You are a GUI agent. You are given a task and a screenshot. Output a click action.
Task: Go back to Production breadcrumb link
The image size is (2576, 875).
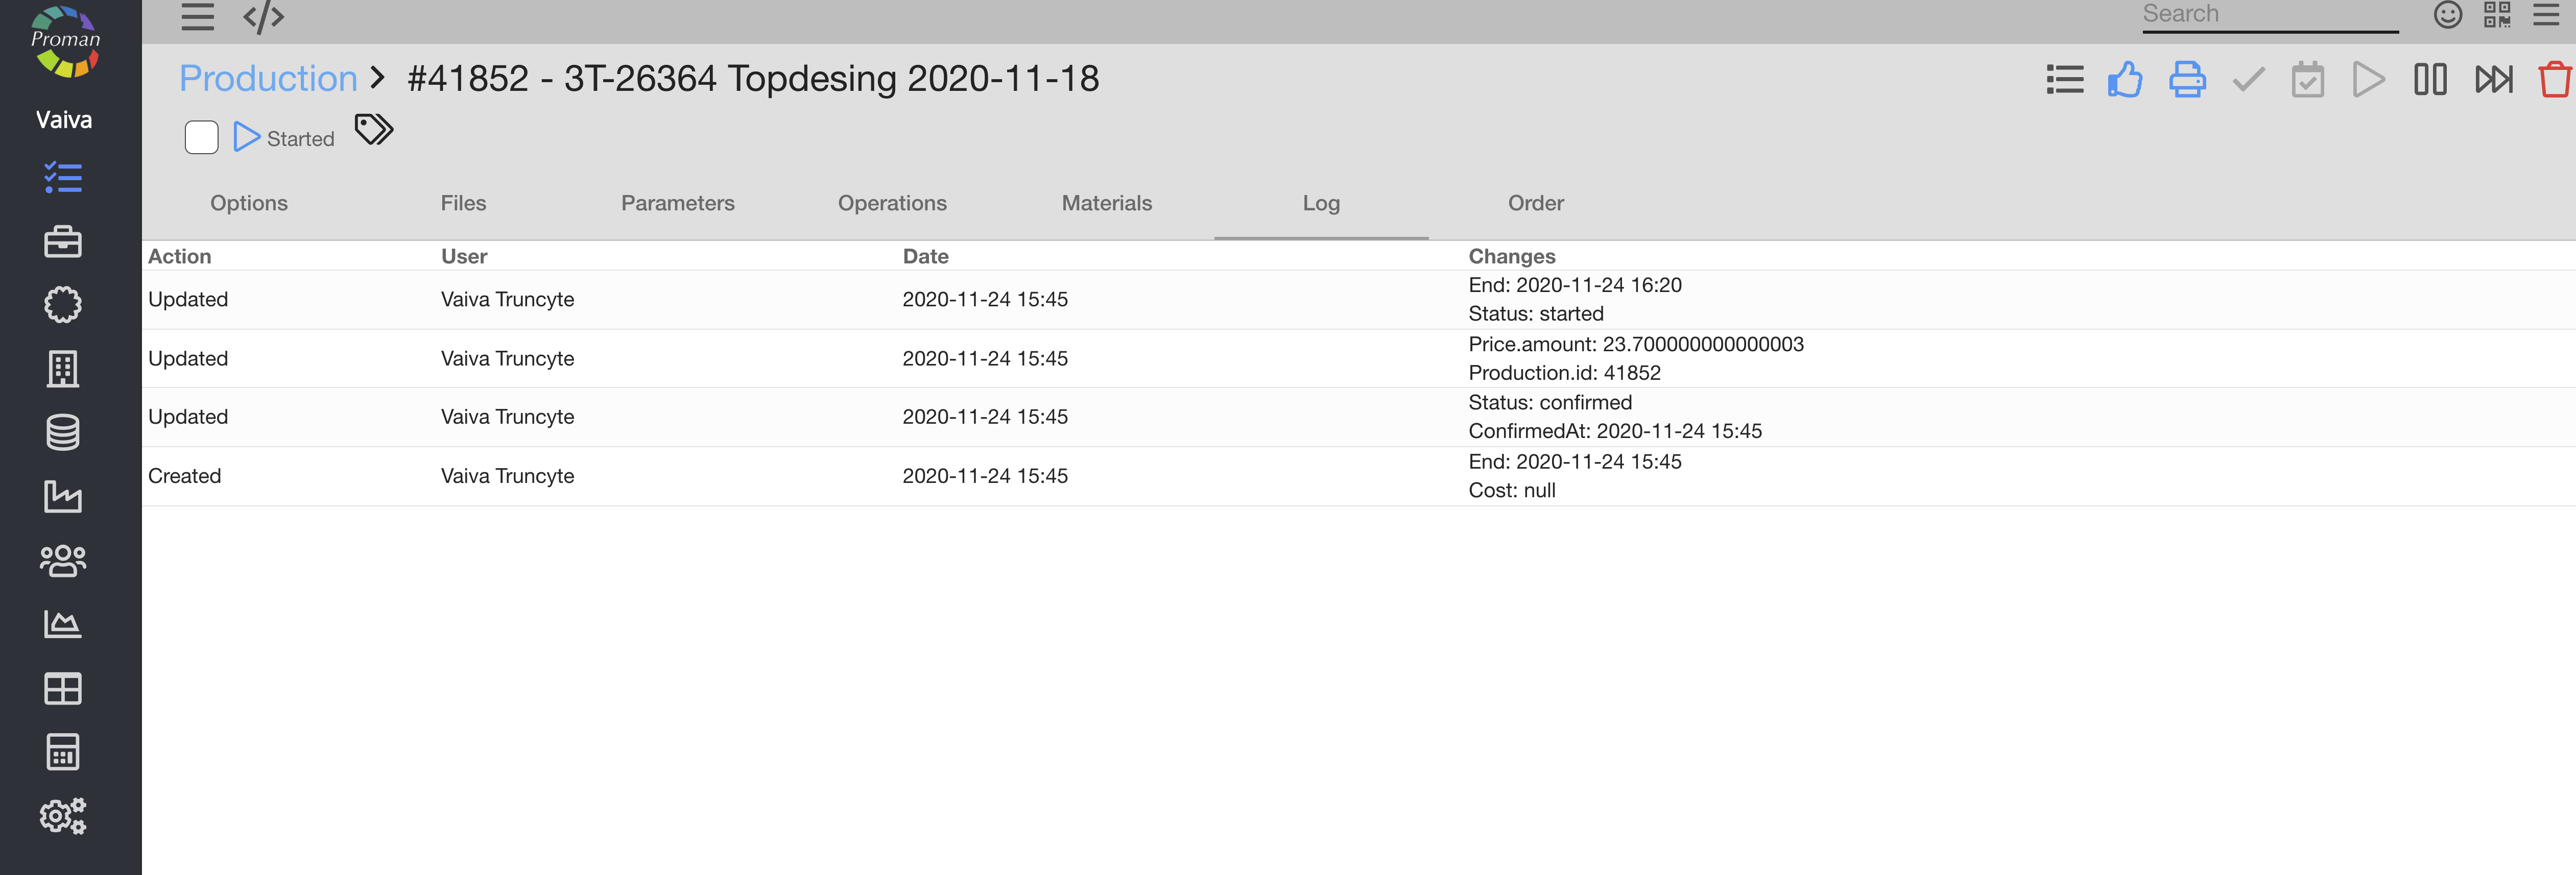click(268, 78)
